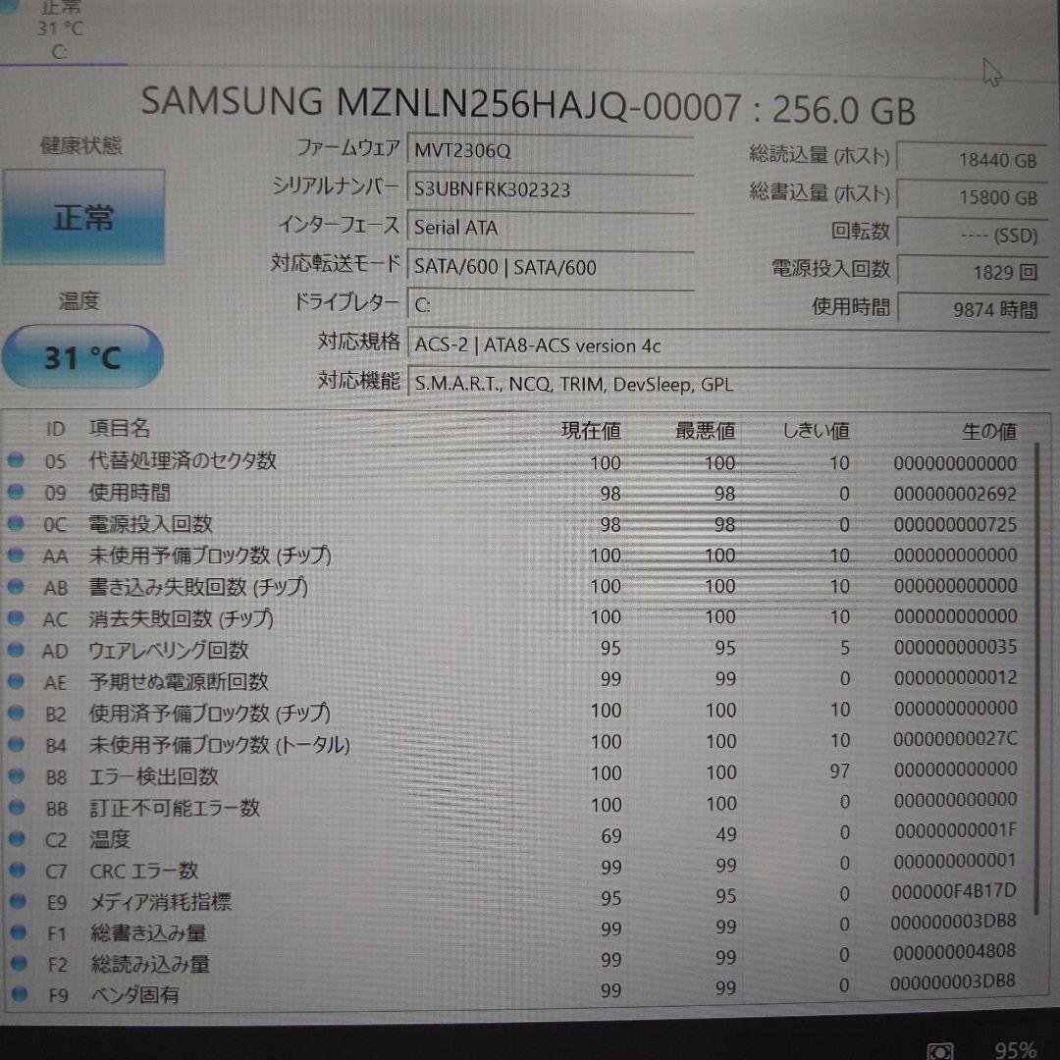Click status dot beside 代替処理済のセクタ数
The height and width of the screenshot is (1060, 1060).
[x=17, y=462]
